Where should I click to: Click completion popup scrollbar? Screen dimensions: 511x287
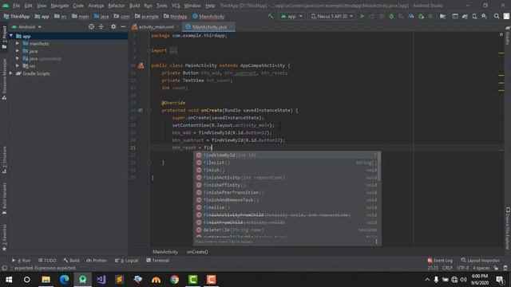point(379,167)
